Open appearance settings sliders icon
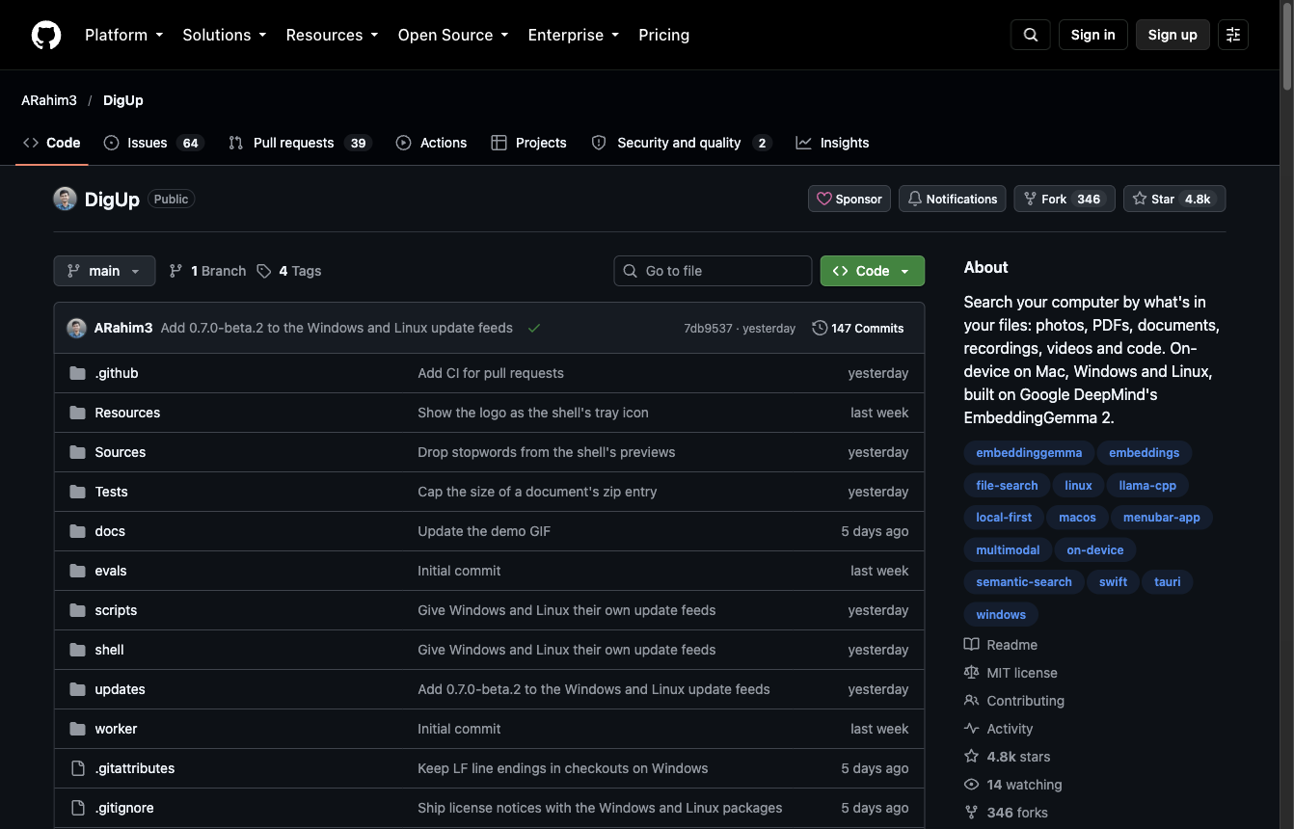The height and width of the screenshot is (829, 1294). tap(1233, 35)
